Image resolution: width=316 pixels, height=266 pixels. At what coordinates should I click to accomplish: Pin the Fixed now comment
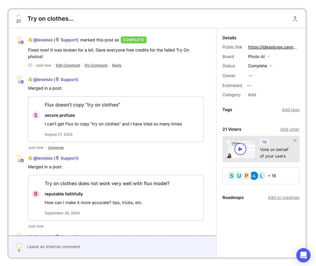tap(96, 65)
